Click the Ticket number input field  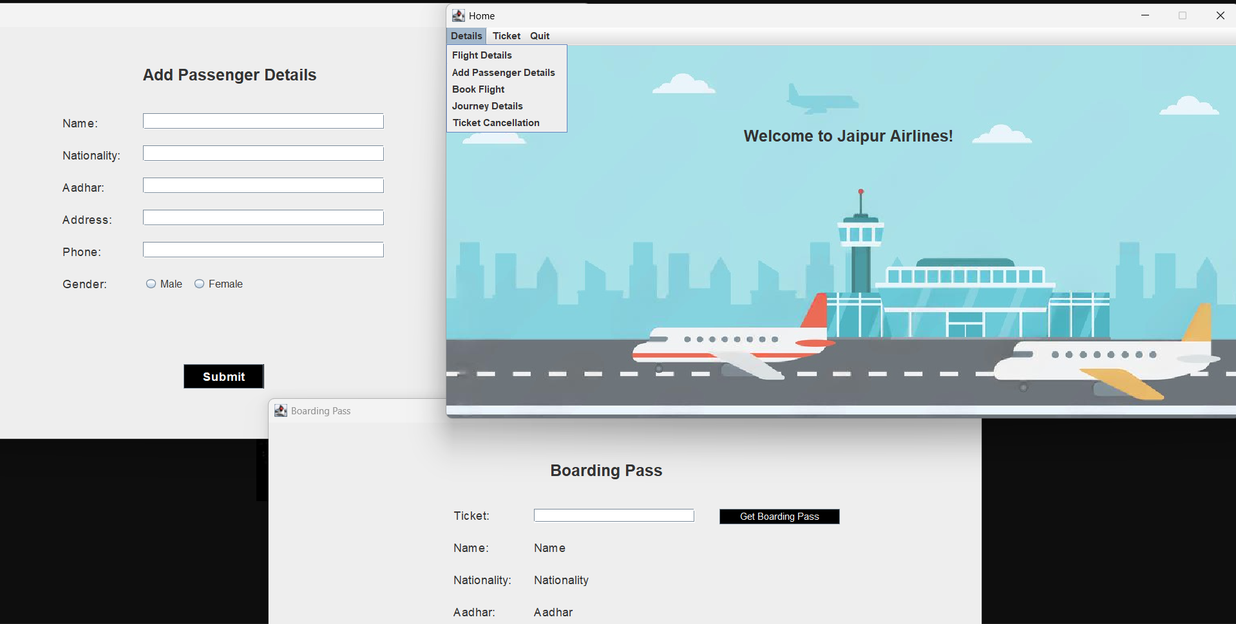pyautogui.click(x=613, y=515)
